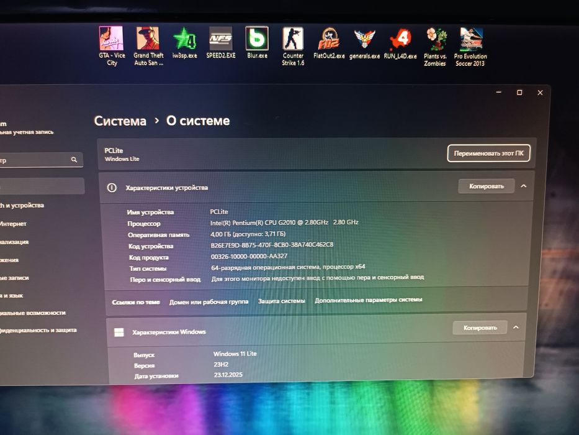579x435 pixels.
Task: Click Версия value 23H2
Action: click(221, 364)
